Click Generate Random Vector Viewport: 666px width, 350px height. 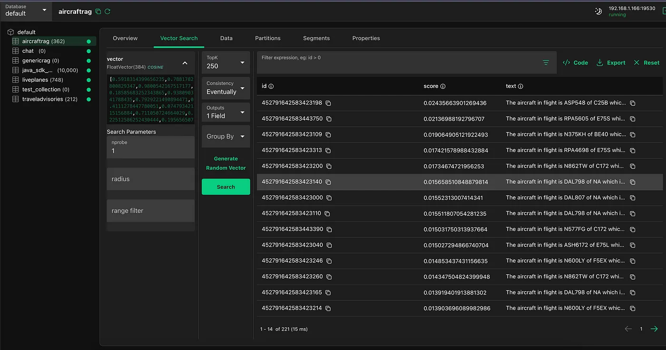[x=226, y=163]
